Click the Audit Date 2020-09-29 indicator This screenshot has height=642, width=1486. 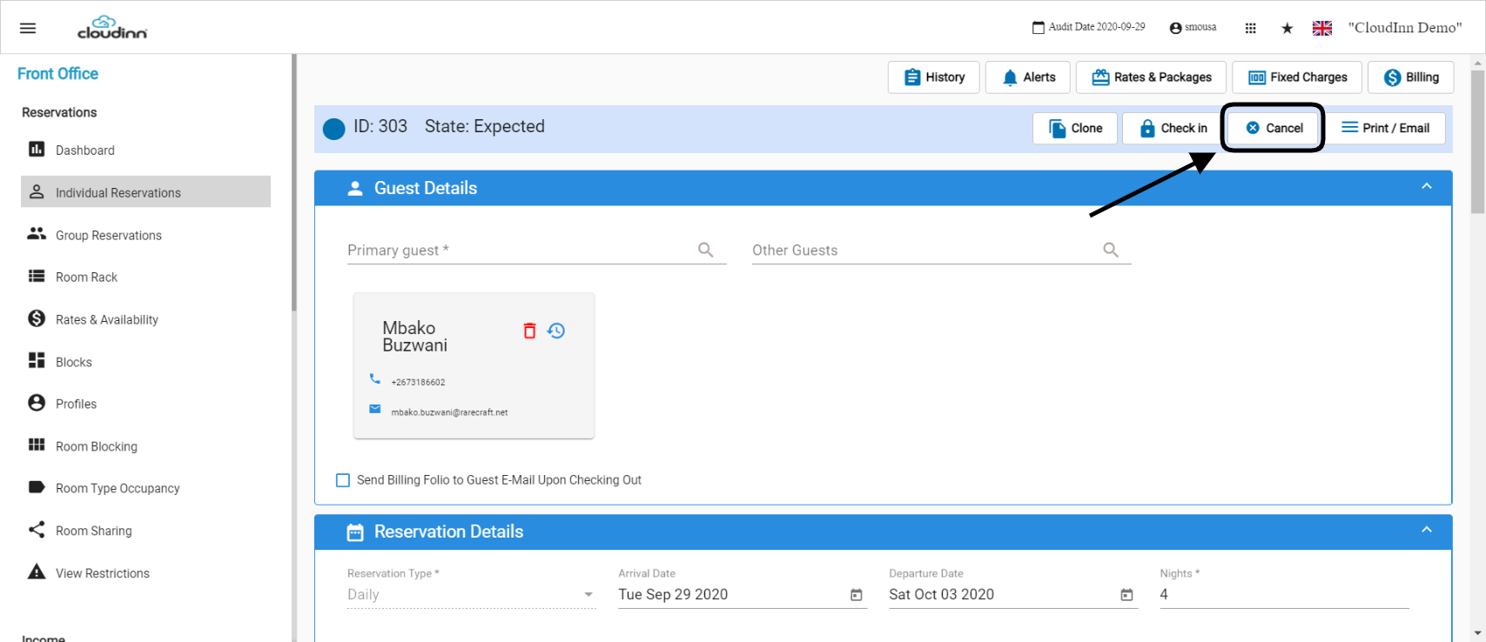pyautogui.click(x=1088, y=27)
